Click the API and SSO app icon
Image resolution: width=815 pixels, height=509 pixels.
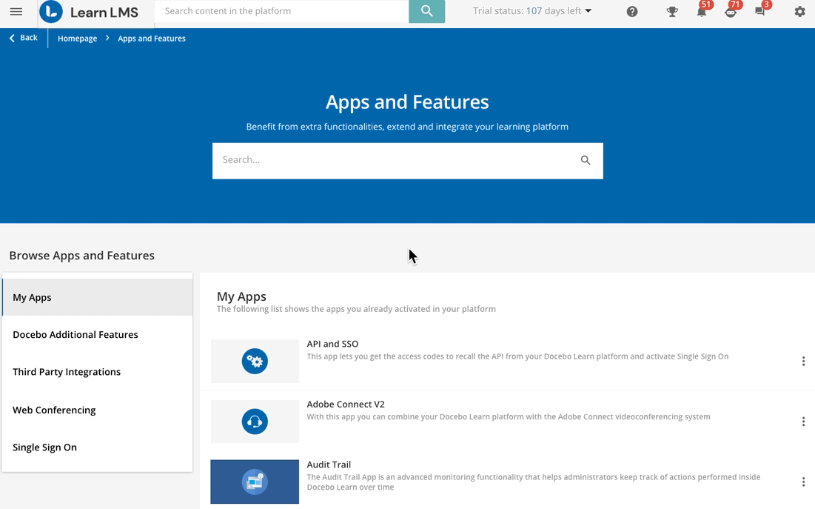(x=255, y=362)
